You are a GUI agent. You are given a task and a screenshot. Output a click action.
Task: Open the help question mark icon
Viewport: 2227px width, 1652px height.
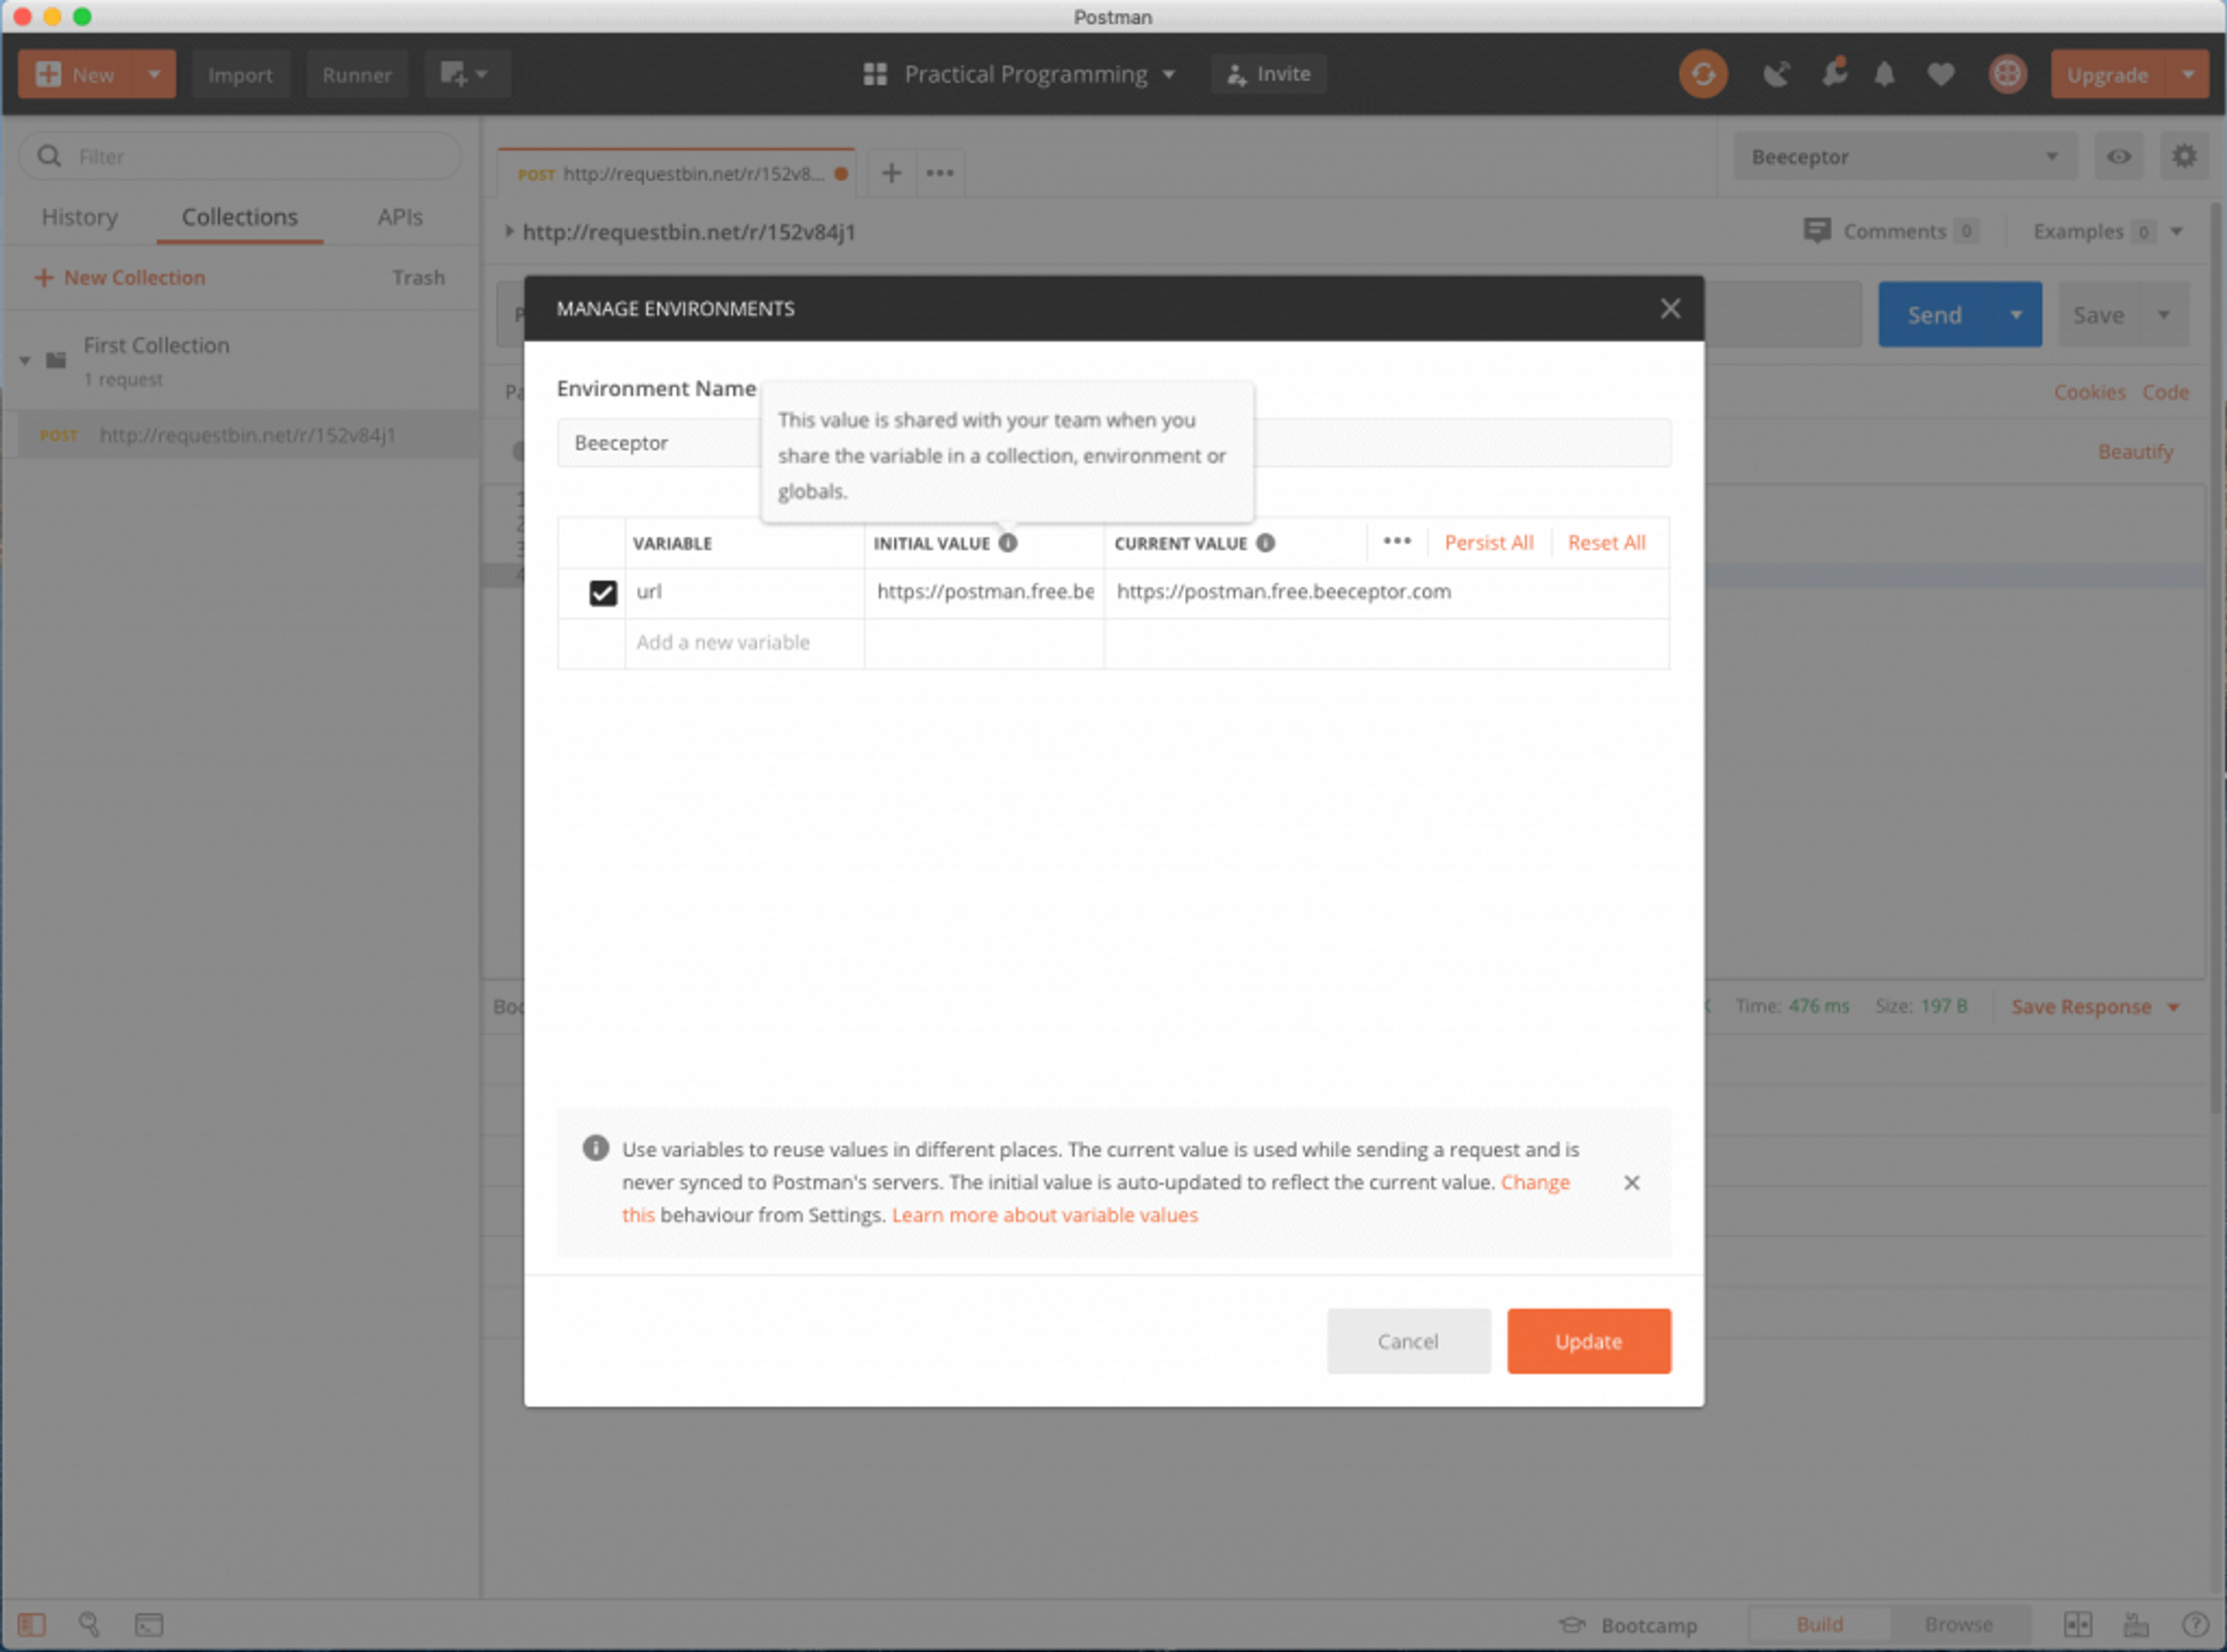[x=2195, y=1624]
